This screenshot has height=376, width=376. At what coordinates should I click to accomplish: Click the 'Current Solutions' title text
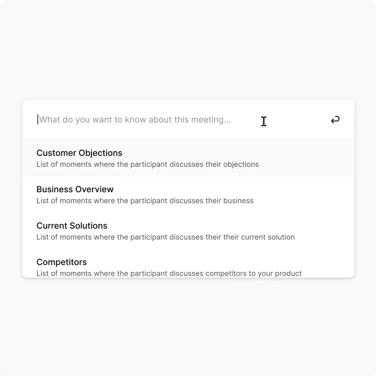[x=72, y=226]
